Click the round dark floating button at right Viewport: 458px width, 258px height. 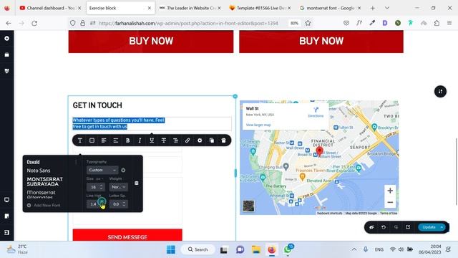pos(440,92)
